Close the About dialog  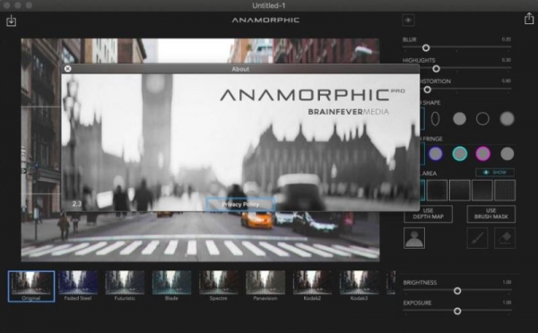pyautogui.click(x=67, y=69)
